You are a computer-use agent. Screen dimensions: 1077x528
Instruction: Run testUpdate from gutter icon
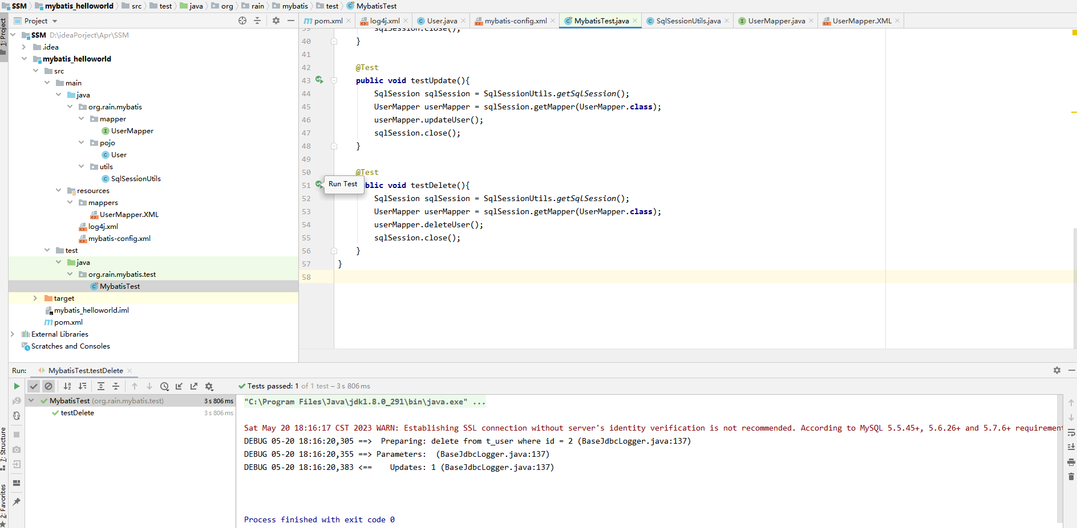(x=319, y=80)
